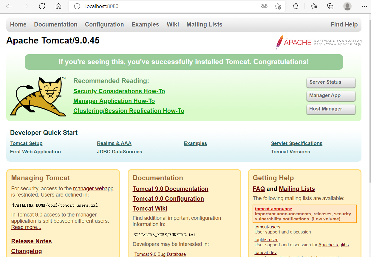Open Find Help in the navigation bar
Image resolution: width=371 pixels, height=257 pixels.
pyautogui.click(x=344, y=25)
